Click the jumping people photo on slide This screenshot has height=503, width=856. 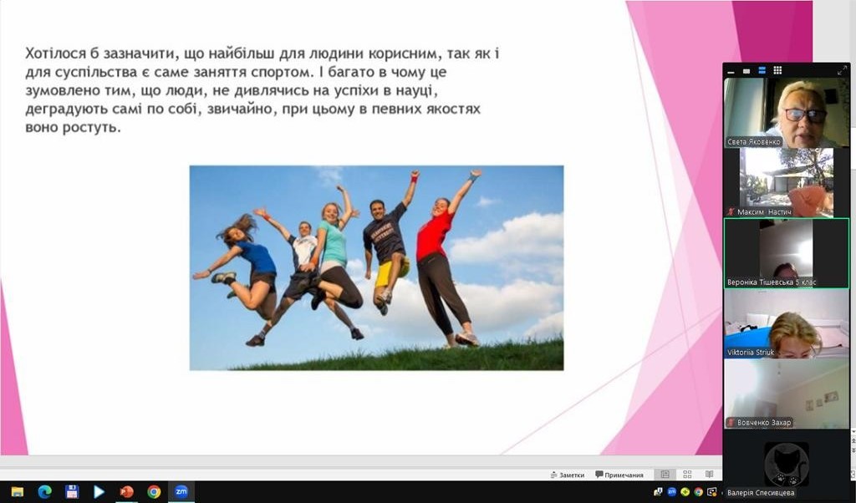coord(376,267)
